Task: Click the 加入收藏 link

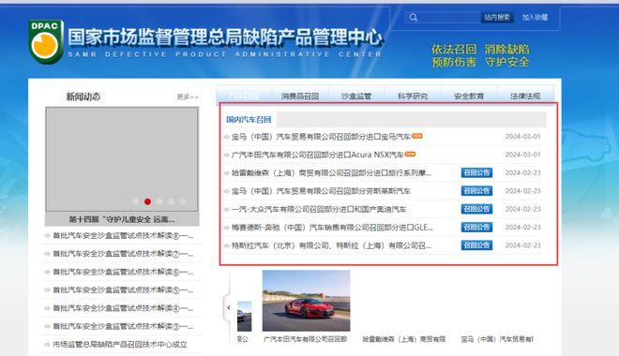Action: tap(535, 18)
